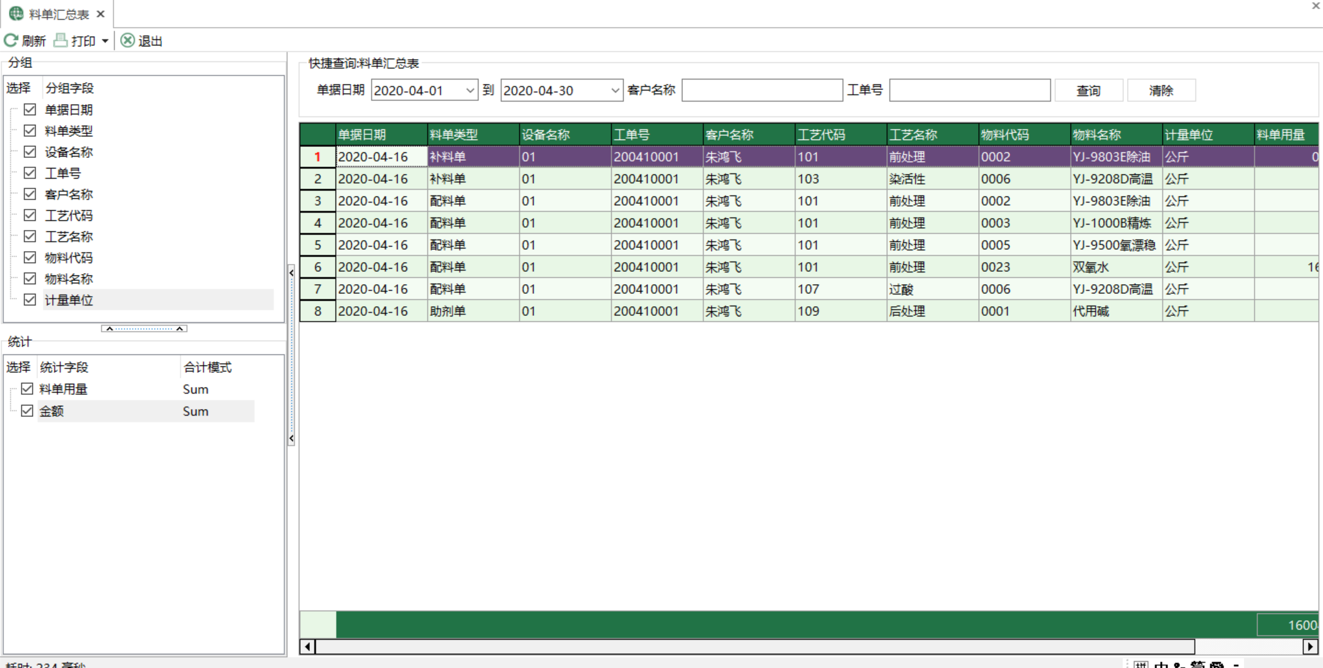Click horizontal scrollbar left arrow
The width and height of the screenshot is (1323, 668).
307,647
